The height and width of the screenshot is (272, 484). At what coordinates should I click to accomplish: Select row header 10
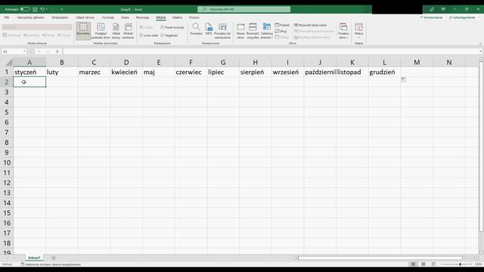coord(7,162)
